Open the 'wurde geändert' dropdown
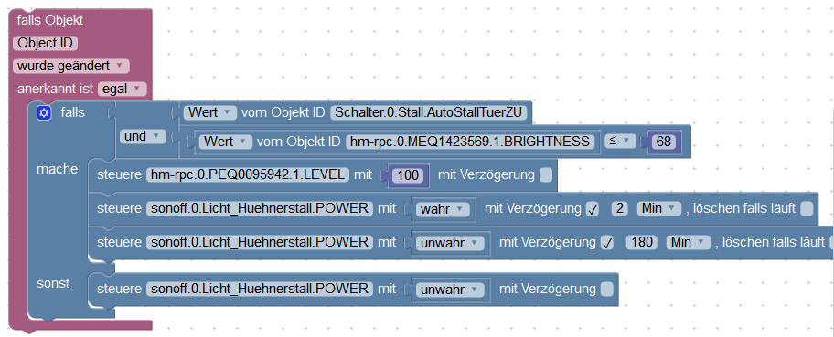This screenshot has width=834, height=337. click(70, 66)
